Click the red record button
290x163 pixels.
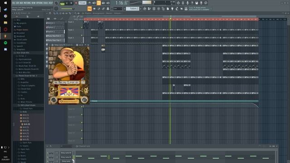[x=76, y=3]
